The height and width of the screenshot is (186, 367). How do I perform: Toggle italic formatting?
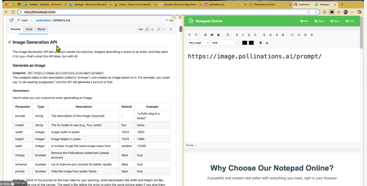(243, 35)
